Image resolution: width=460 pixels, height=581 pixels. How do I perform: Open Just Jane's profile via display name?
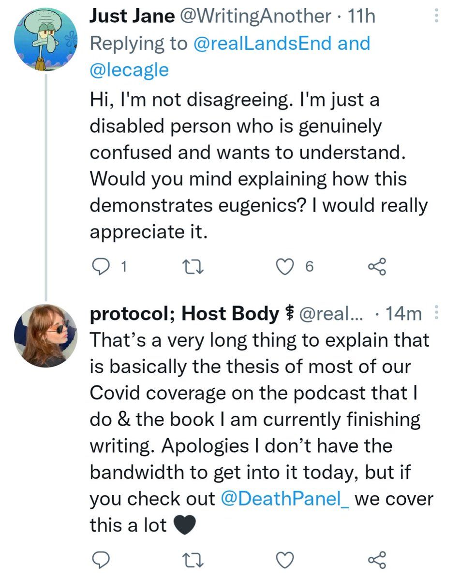tap(132, 17)
